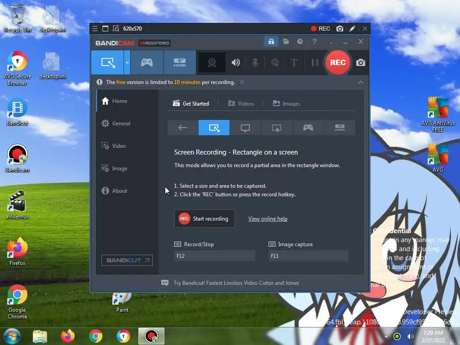The image size is (460, 345).
Task: Click the Try Bandicut promotional banner
Action: pos(230,283)
